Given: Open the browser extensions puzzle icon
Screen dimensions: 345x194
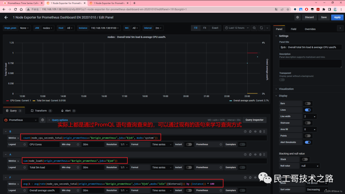Looking at the screenshot, I should (324, 10).
